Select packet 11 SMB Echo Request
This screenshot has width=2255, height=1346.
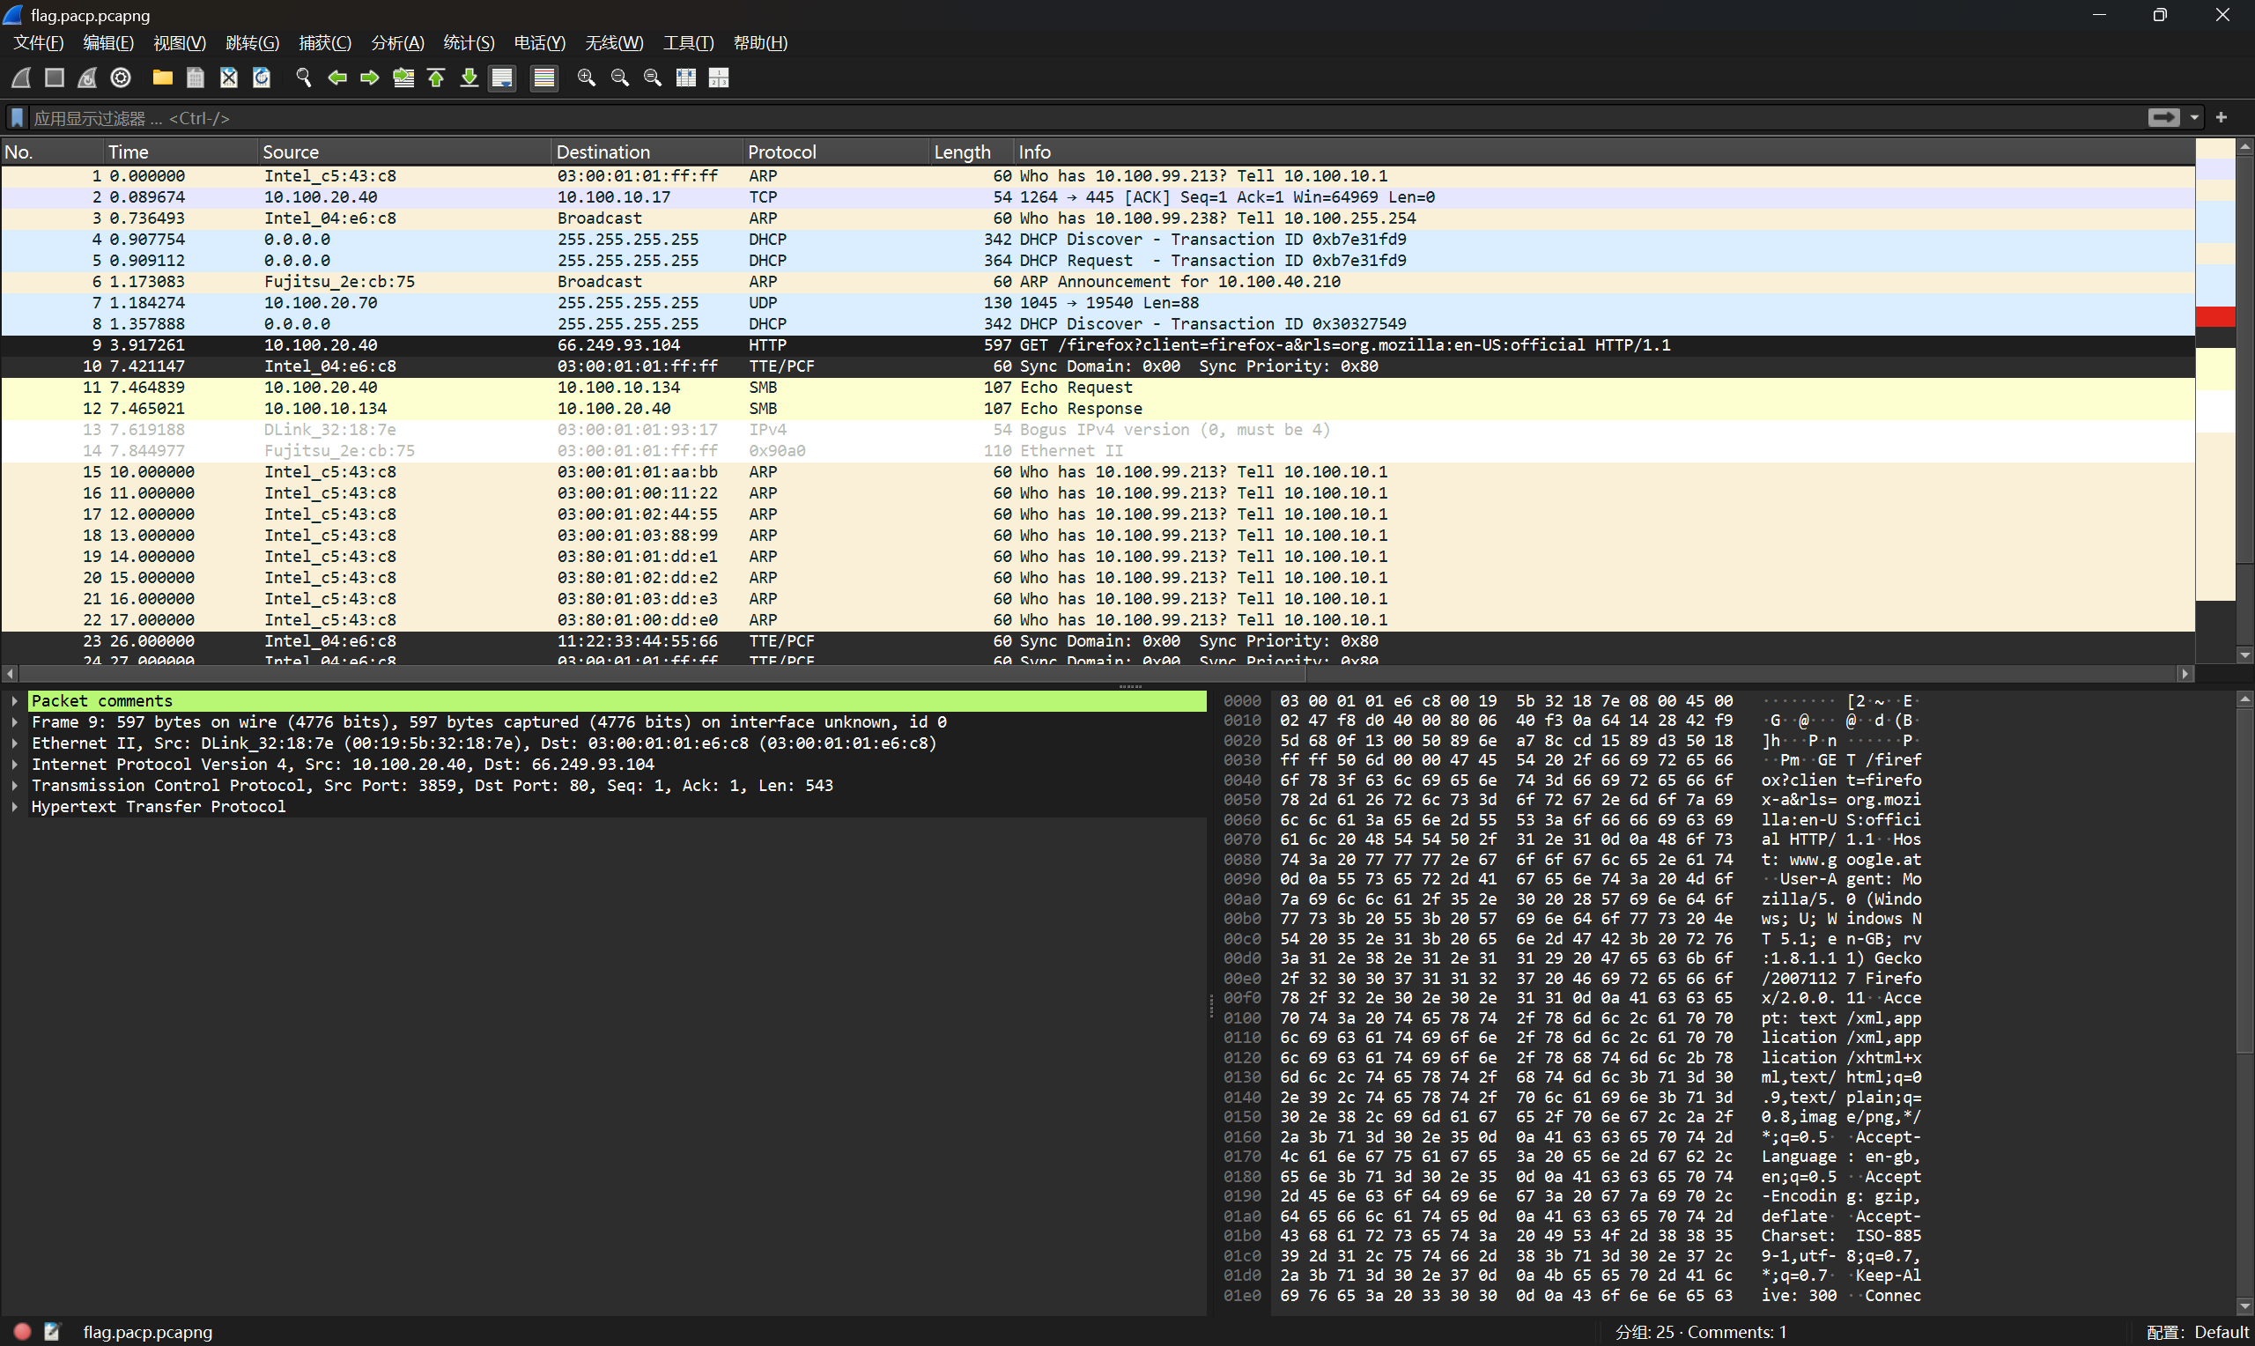point(1098,388)
